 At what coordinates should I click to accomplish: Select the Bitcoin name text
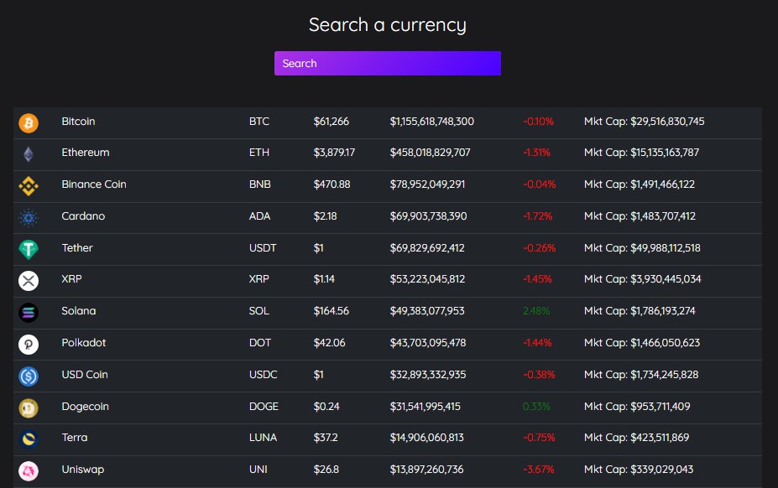pyautogui.click(x=78, y=122)
